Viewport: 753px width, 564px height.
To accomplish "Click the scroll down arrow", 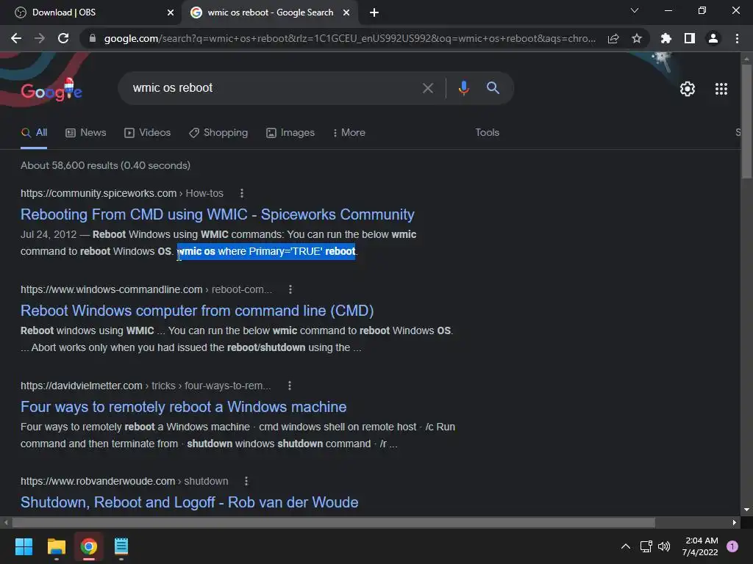I will [746, 510].
